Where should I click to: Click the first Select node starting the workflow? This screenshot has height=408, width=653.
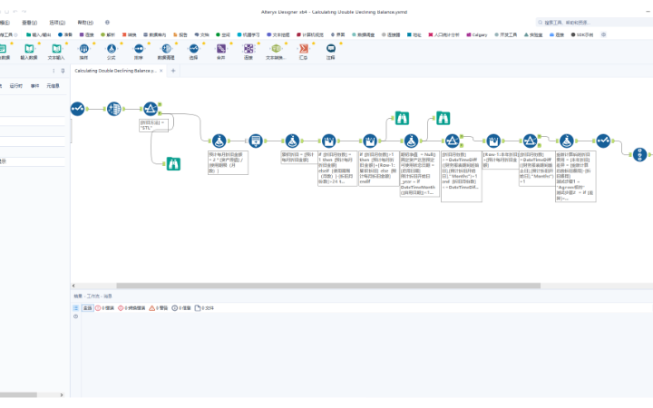tap(77, 109)
